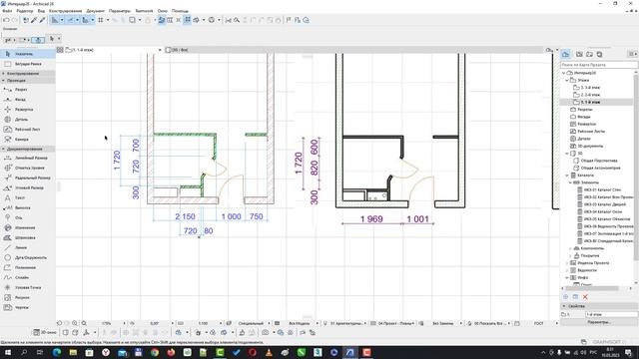
Task: Toggle the guide lines button in toolbar
Action: click(x=55, y=20)
